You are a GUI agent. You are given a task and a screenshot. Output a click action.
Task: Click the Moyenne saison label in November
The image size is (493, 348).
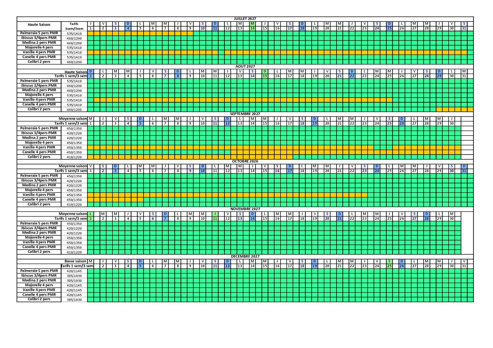[x=73, y=214]
